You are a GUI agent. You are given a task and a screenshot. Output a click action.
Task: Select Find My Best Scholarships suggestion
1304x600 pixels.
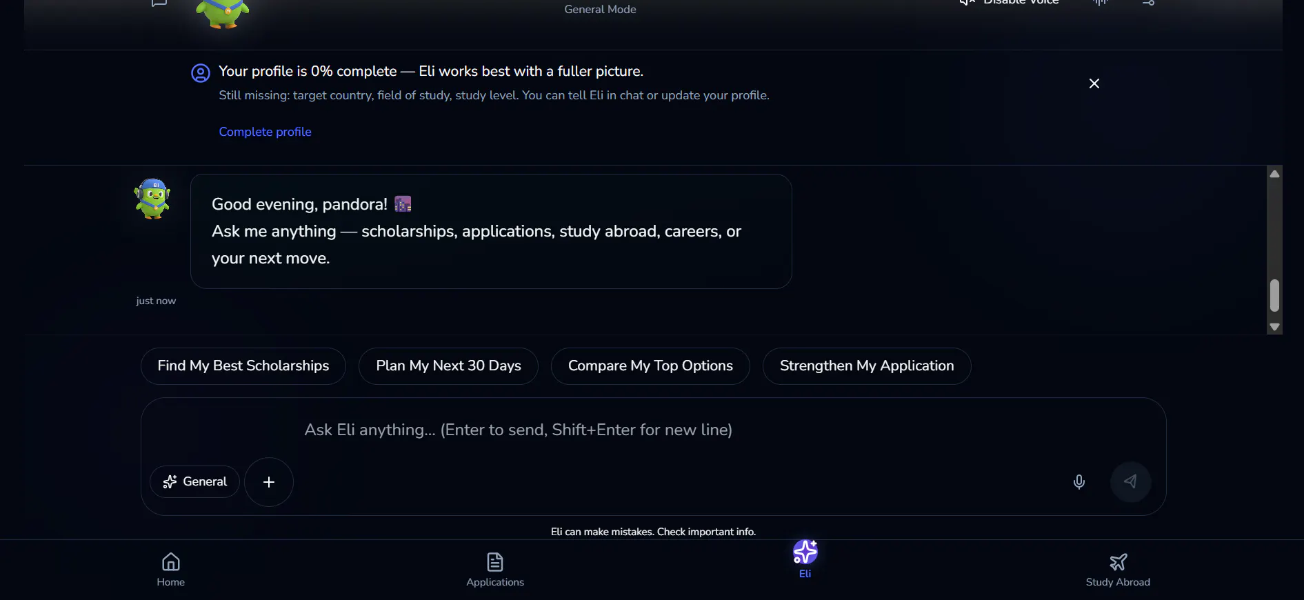pyautogui.click(x=243, y=366)
